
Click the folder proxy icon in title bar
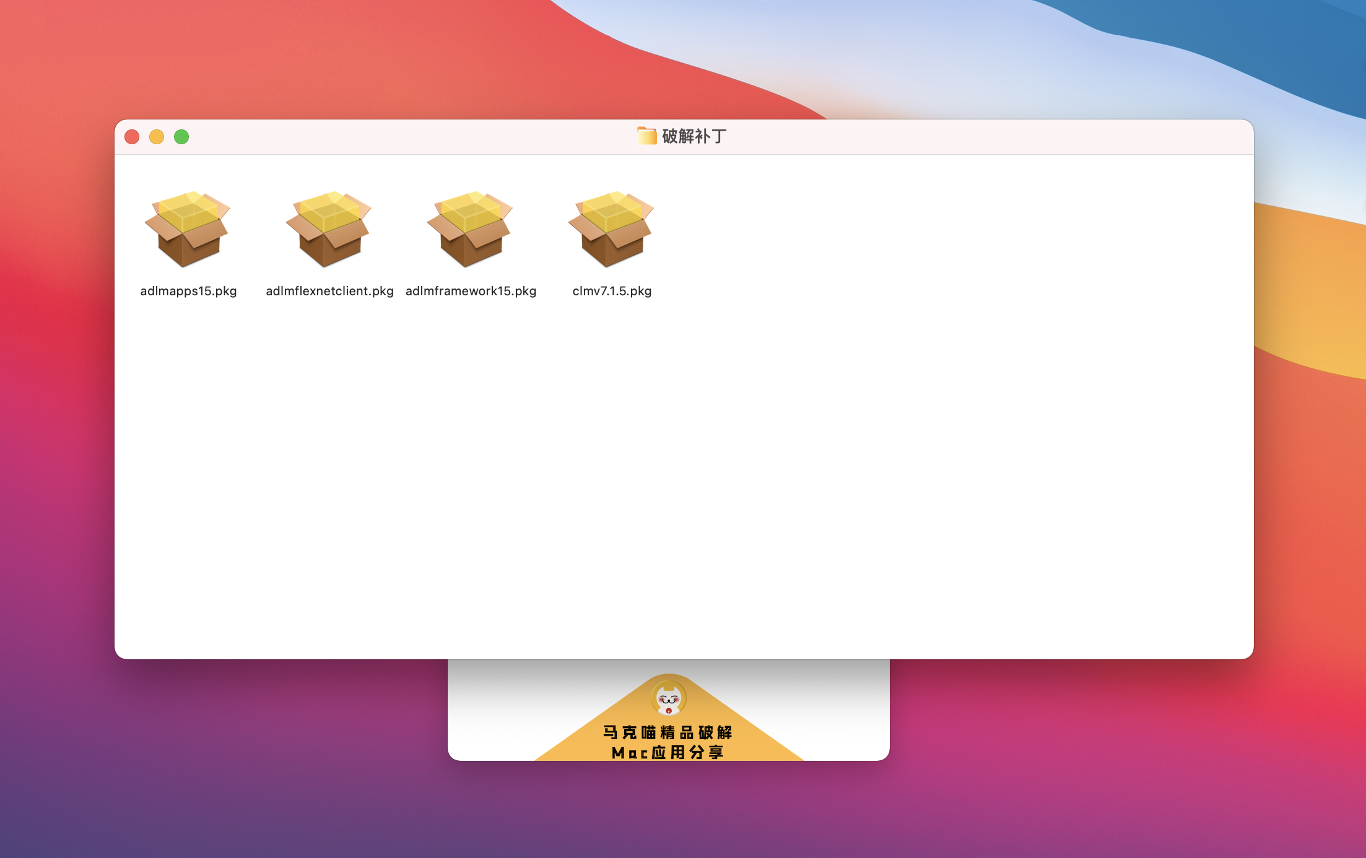[x=646, y=136]
